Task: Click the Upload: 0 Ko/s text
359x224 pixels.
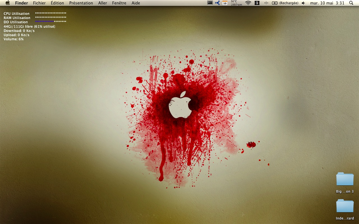Action: click(x=17, y=35)
